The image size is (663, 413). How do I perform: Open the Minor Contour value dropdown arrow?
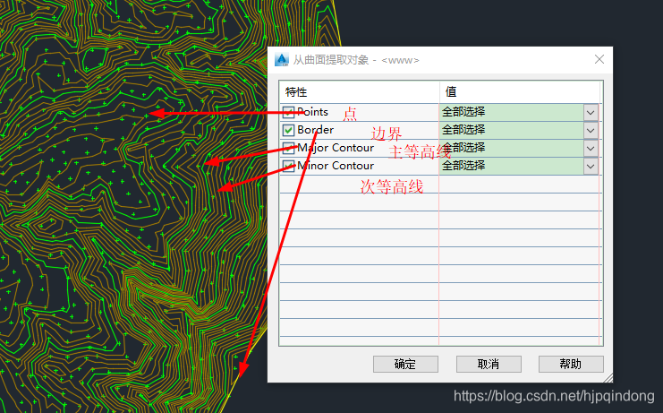[x=591, y=166]
